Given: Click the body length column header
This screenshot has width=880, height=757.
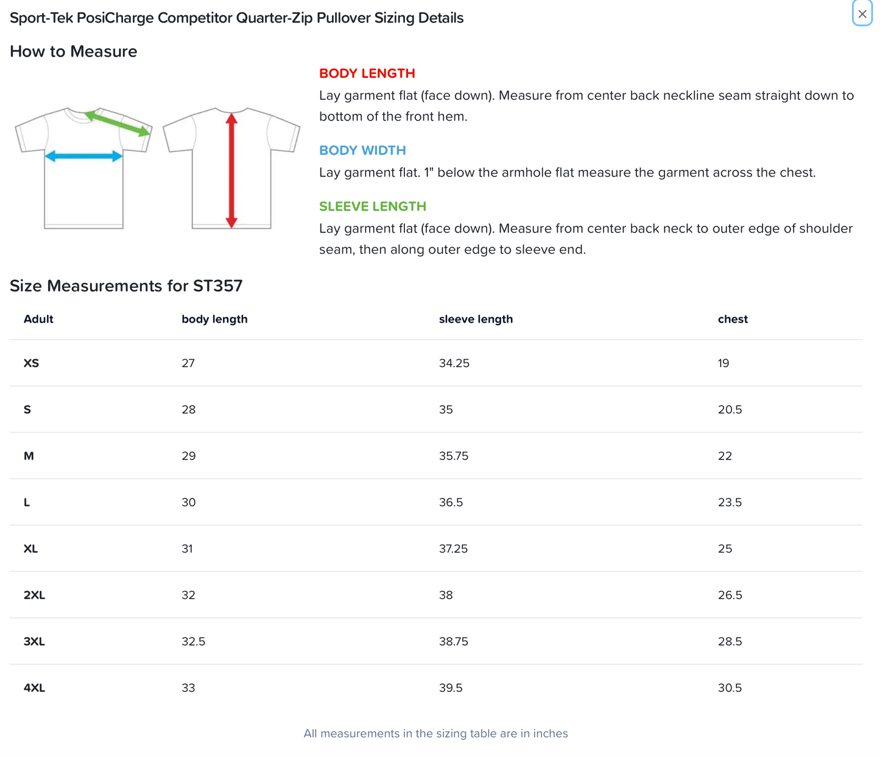Looking at the screenshot, I should (x=214, y=319).
